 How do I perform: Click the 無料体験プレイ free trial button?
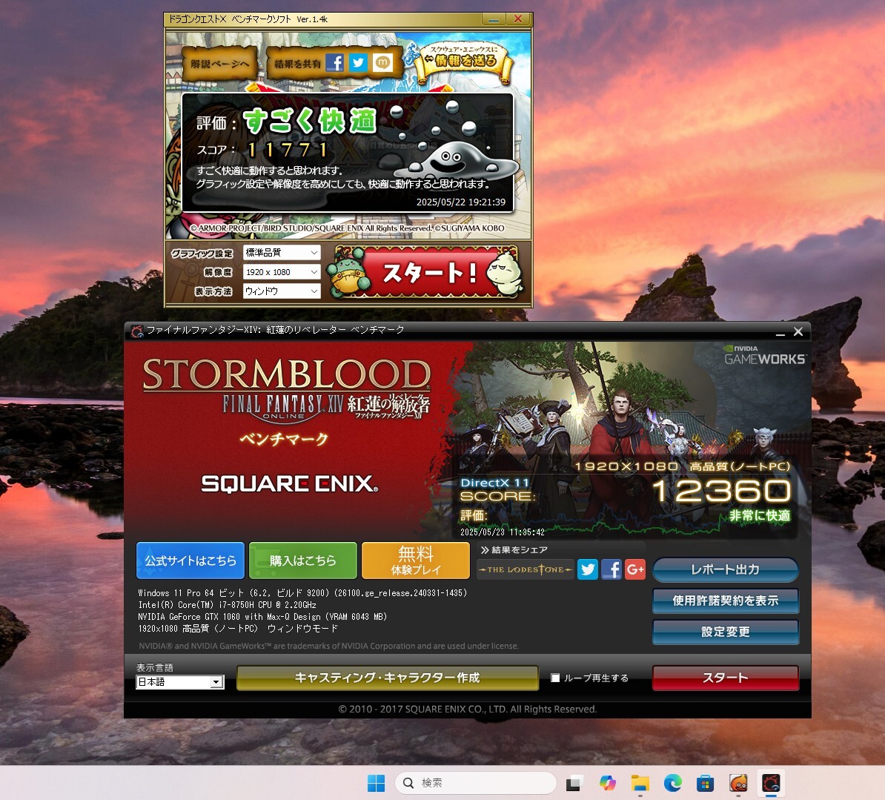pyautogui.click(x=415, y=561)
